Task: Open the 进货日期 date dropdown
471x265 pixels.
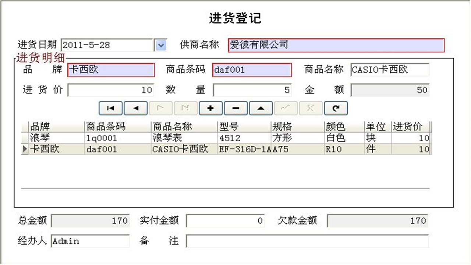Action: click(161, 45)
